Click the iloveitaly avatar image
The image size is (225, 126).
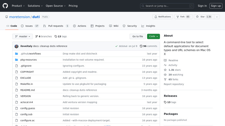[x=17, y=46]
